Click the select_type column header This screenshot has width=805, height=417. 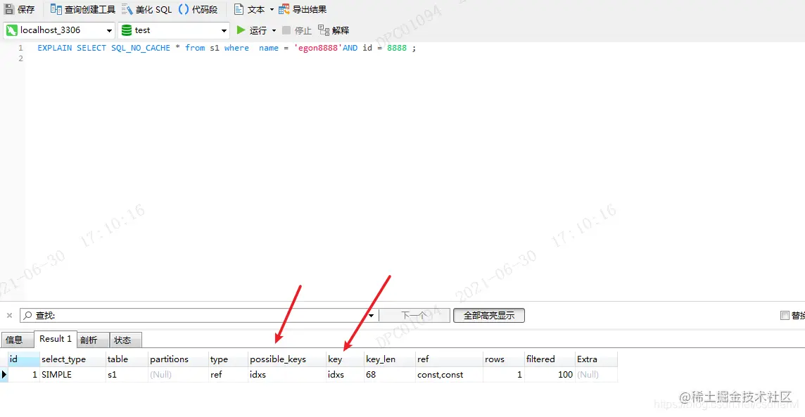pos(72,359)
